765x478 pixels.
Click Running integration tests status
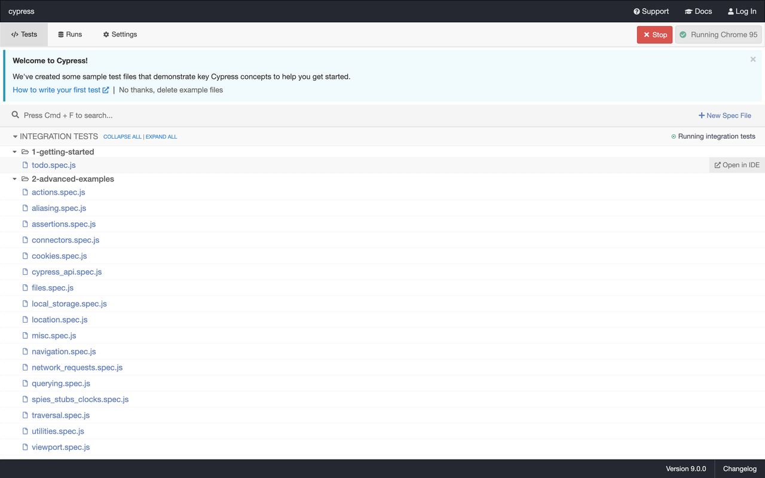(x=713, y=136)
